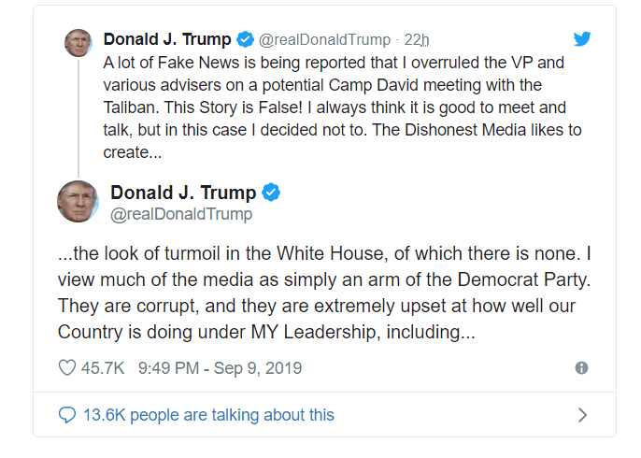Click the "22h" timestamp on the top tweet
Screen dimensions: 641x458
coord(417,39)
